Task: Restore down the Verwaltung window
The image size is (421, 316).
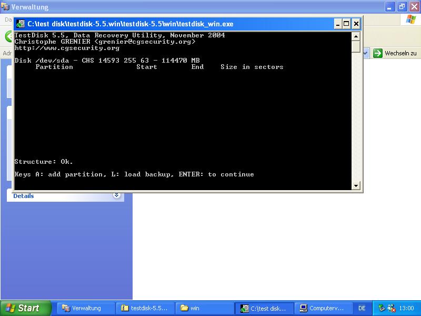Action: coord(402,6)
